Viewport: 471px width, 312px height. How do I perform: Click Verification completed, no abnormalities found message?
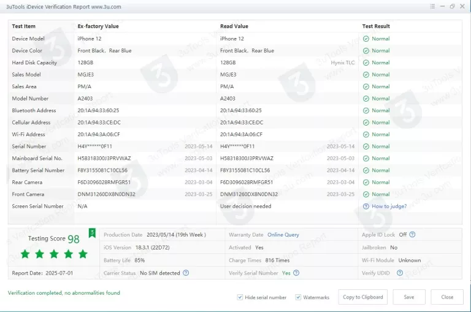tap(64, 293)
